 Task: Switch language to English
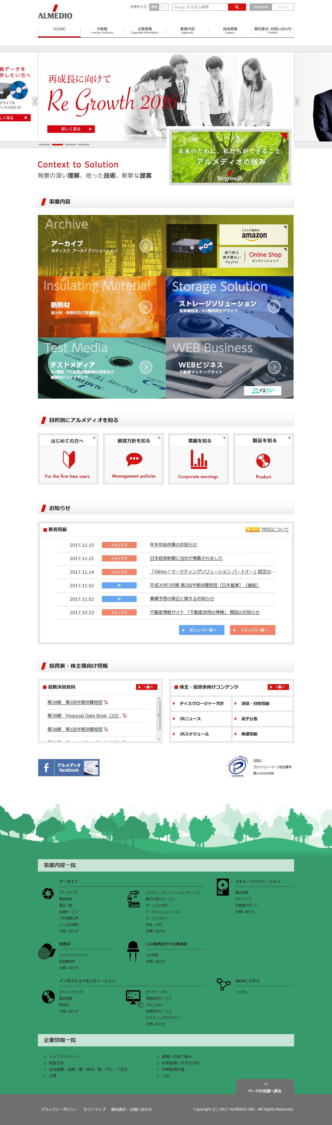(x=283, y=7)
